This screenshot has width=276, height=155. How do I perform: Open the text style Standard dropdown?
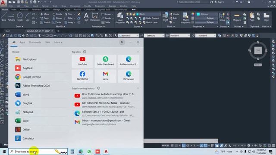pos(129,36)
